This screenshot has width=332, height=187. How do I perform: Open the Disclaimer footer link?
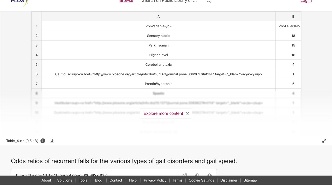pyautogui.click(x=229, y=180)
